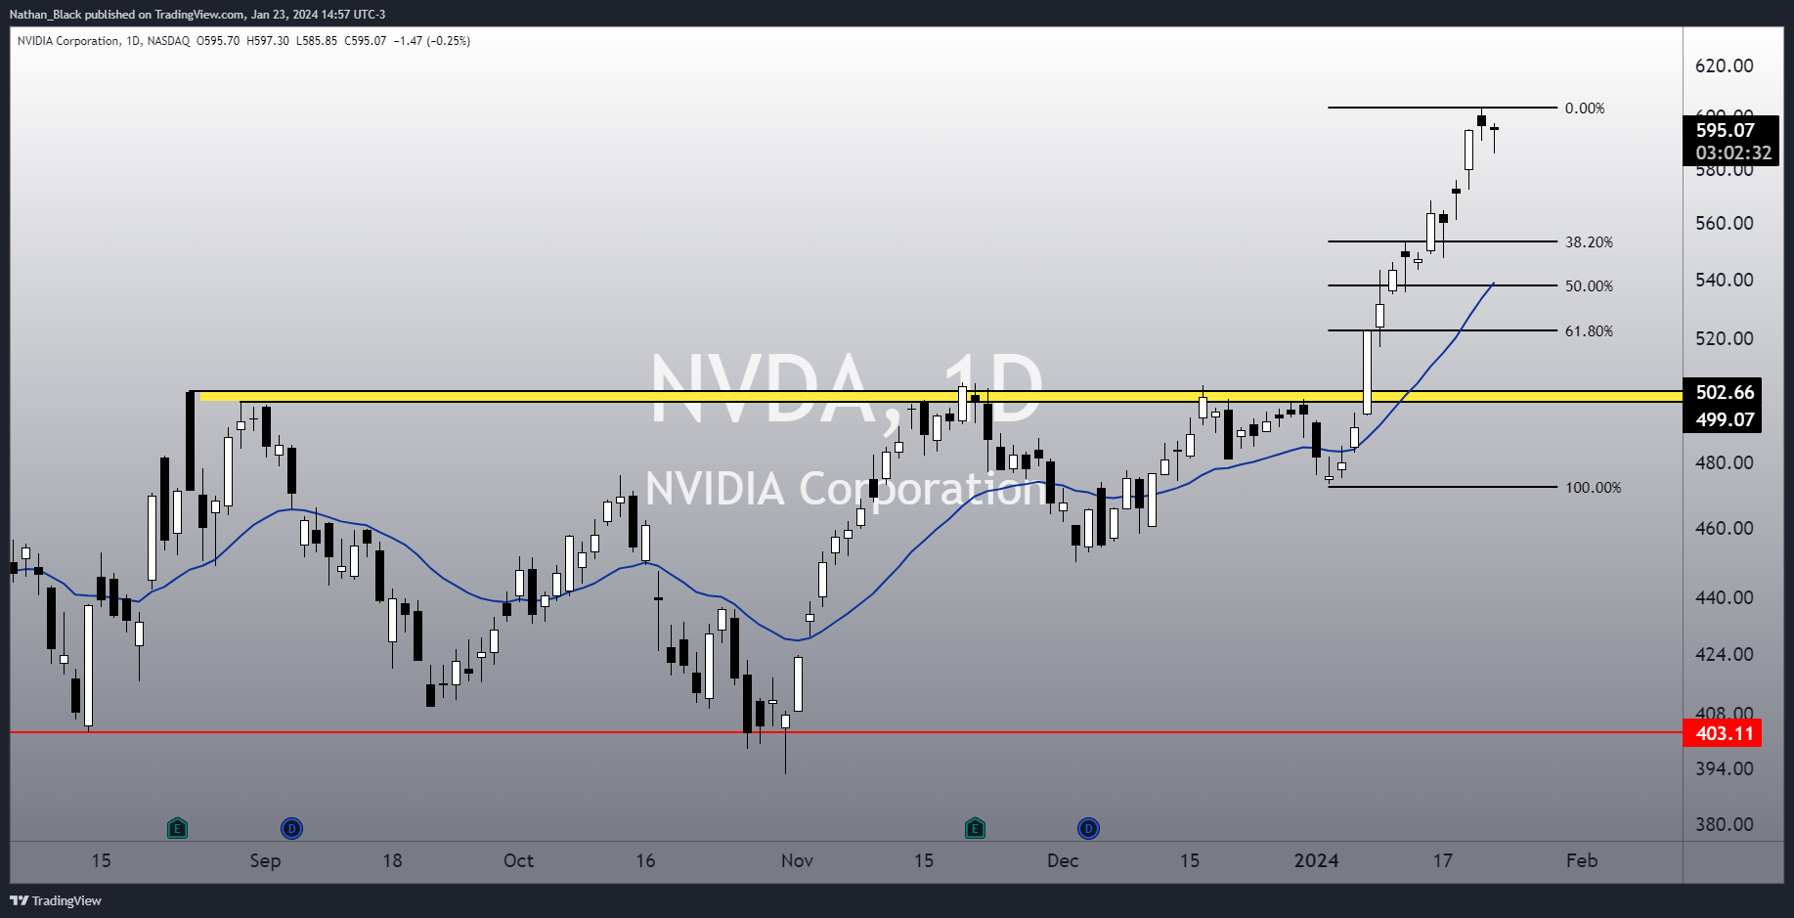
Task: Click the 502.66 price label on axis
Action: (x=1723, y=392)
